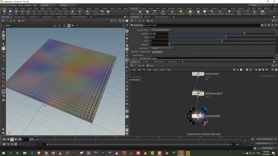
Task: Click parameter pane search magnifier icon
Action: tap(269, 25)
